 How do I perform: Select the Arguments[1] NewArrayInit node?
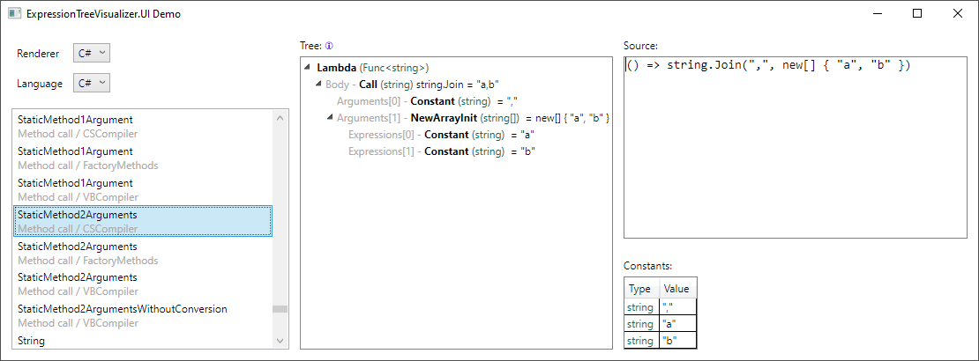point(473,117)
